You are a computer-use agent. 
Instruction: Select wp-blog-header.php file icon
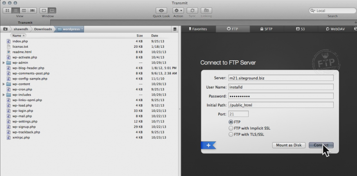9,68
